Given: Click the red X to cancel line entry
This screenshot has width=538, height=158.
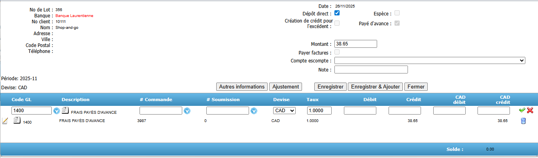Looking at the screenshot, I should click(530, 111).
